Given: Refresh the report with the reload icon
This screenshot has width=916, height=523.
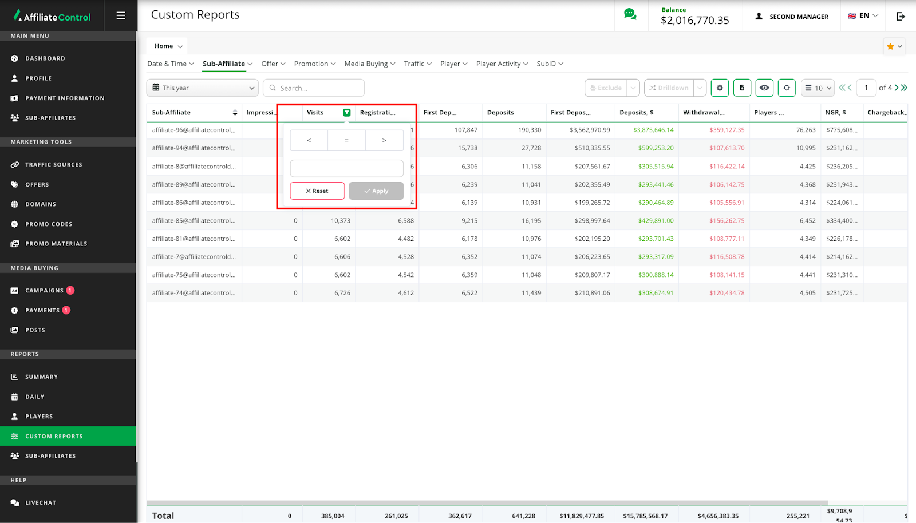Looking at the screenshot, I should [x=787, y=88].
